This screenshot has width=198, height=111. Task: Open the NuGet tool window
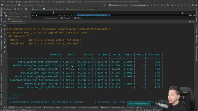pos(28,108)
